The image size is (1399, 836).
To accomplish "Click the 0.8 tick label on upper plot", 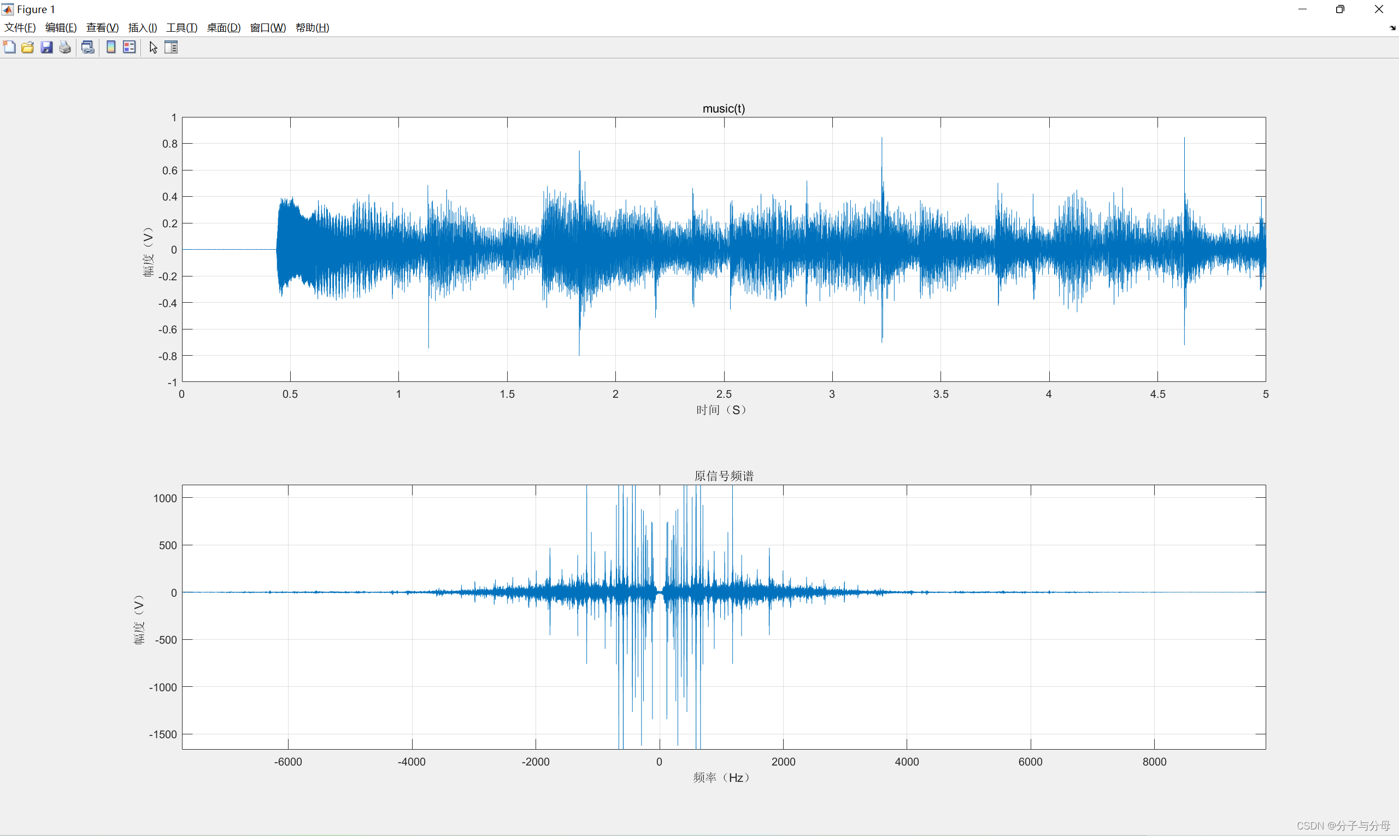I will click(169, 144).
